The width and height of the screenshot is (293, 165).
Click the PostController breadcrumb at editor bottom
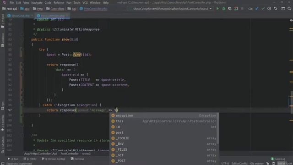click(70, 154)
